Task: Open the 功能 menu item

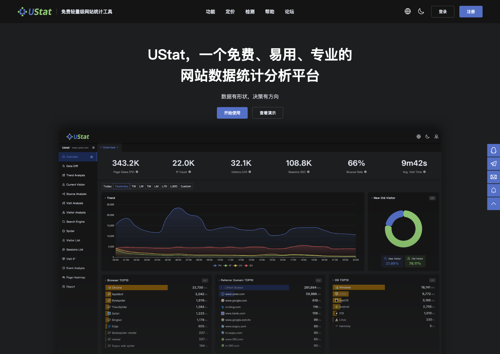Action: (x=211, y=12)
